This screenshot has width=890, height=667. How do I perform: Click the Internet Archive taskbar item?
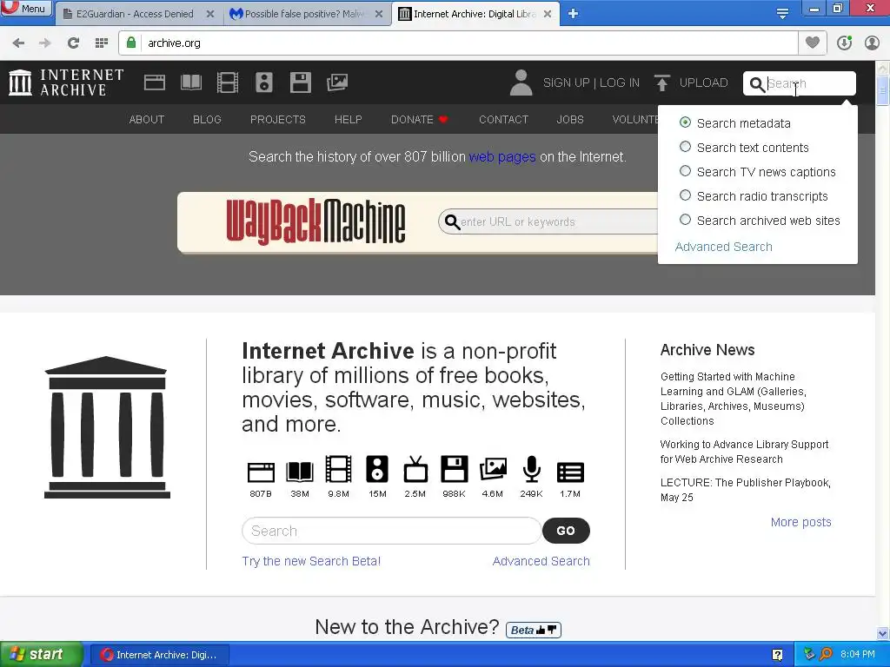pyautogui.click(x=160, y=655)
